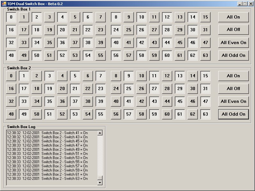This screenshot has height=191, width=255.
Task: Toggle switch 9 in Switch Box 2
Action: 129,76
